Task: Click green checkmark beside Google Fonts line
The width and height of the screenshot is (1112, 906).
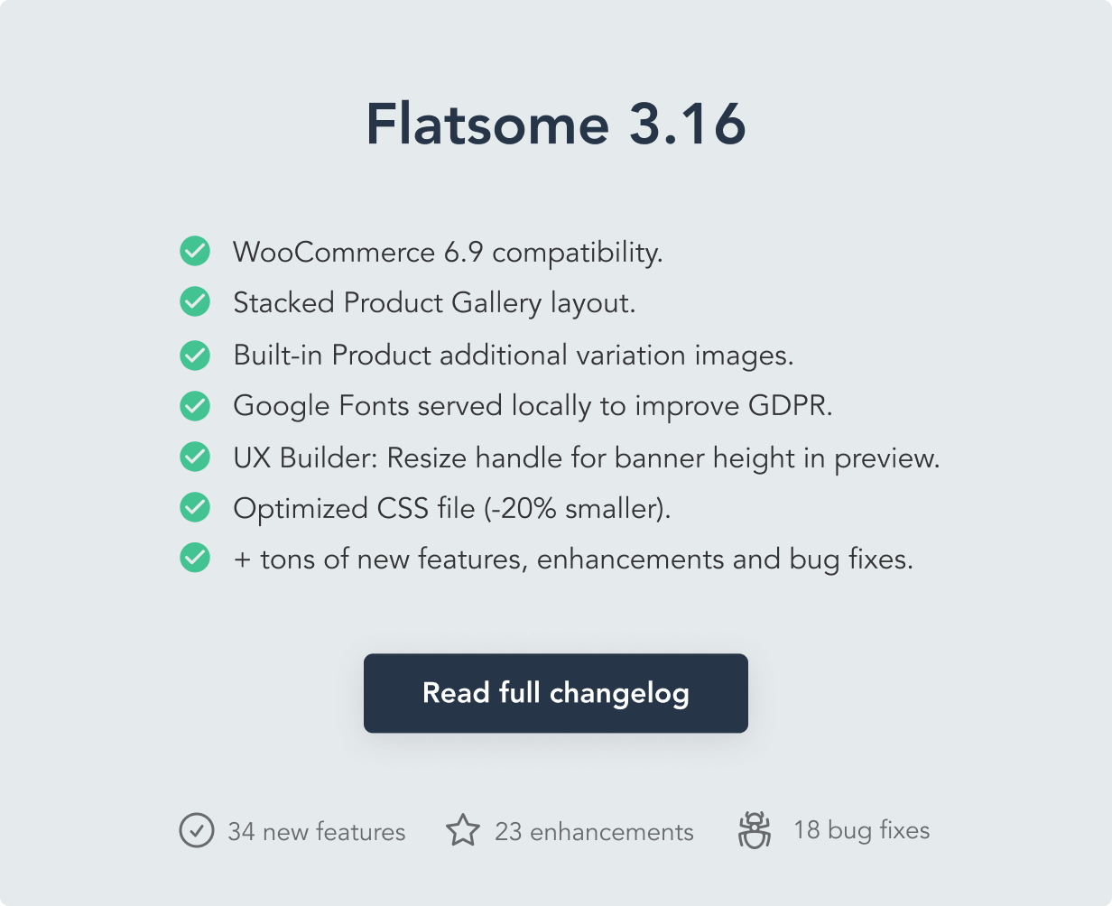Action: [195, 405]
